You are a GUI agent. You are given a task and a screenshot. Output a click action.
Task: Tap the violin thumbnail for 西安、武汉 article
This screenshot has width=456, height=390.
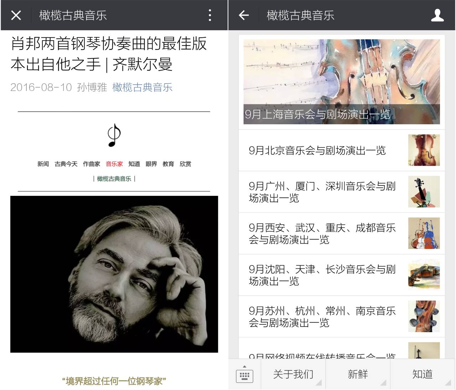424,234
